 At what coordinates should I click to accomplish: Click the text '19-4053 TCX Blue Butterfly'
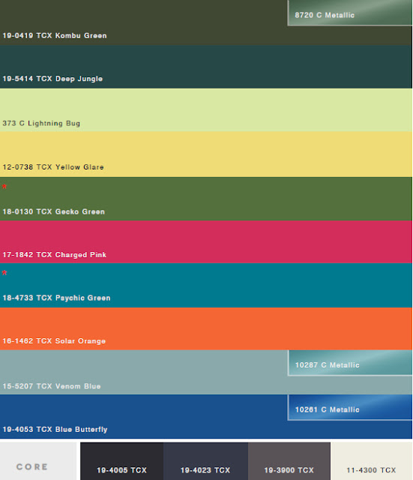(x=55, y=430)
